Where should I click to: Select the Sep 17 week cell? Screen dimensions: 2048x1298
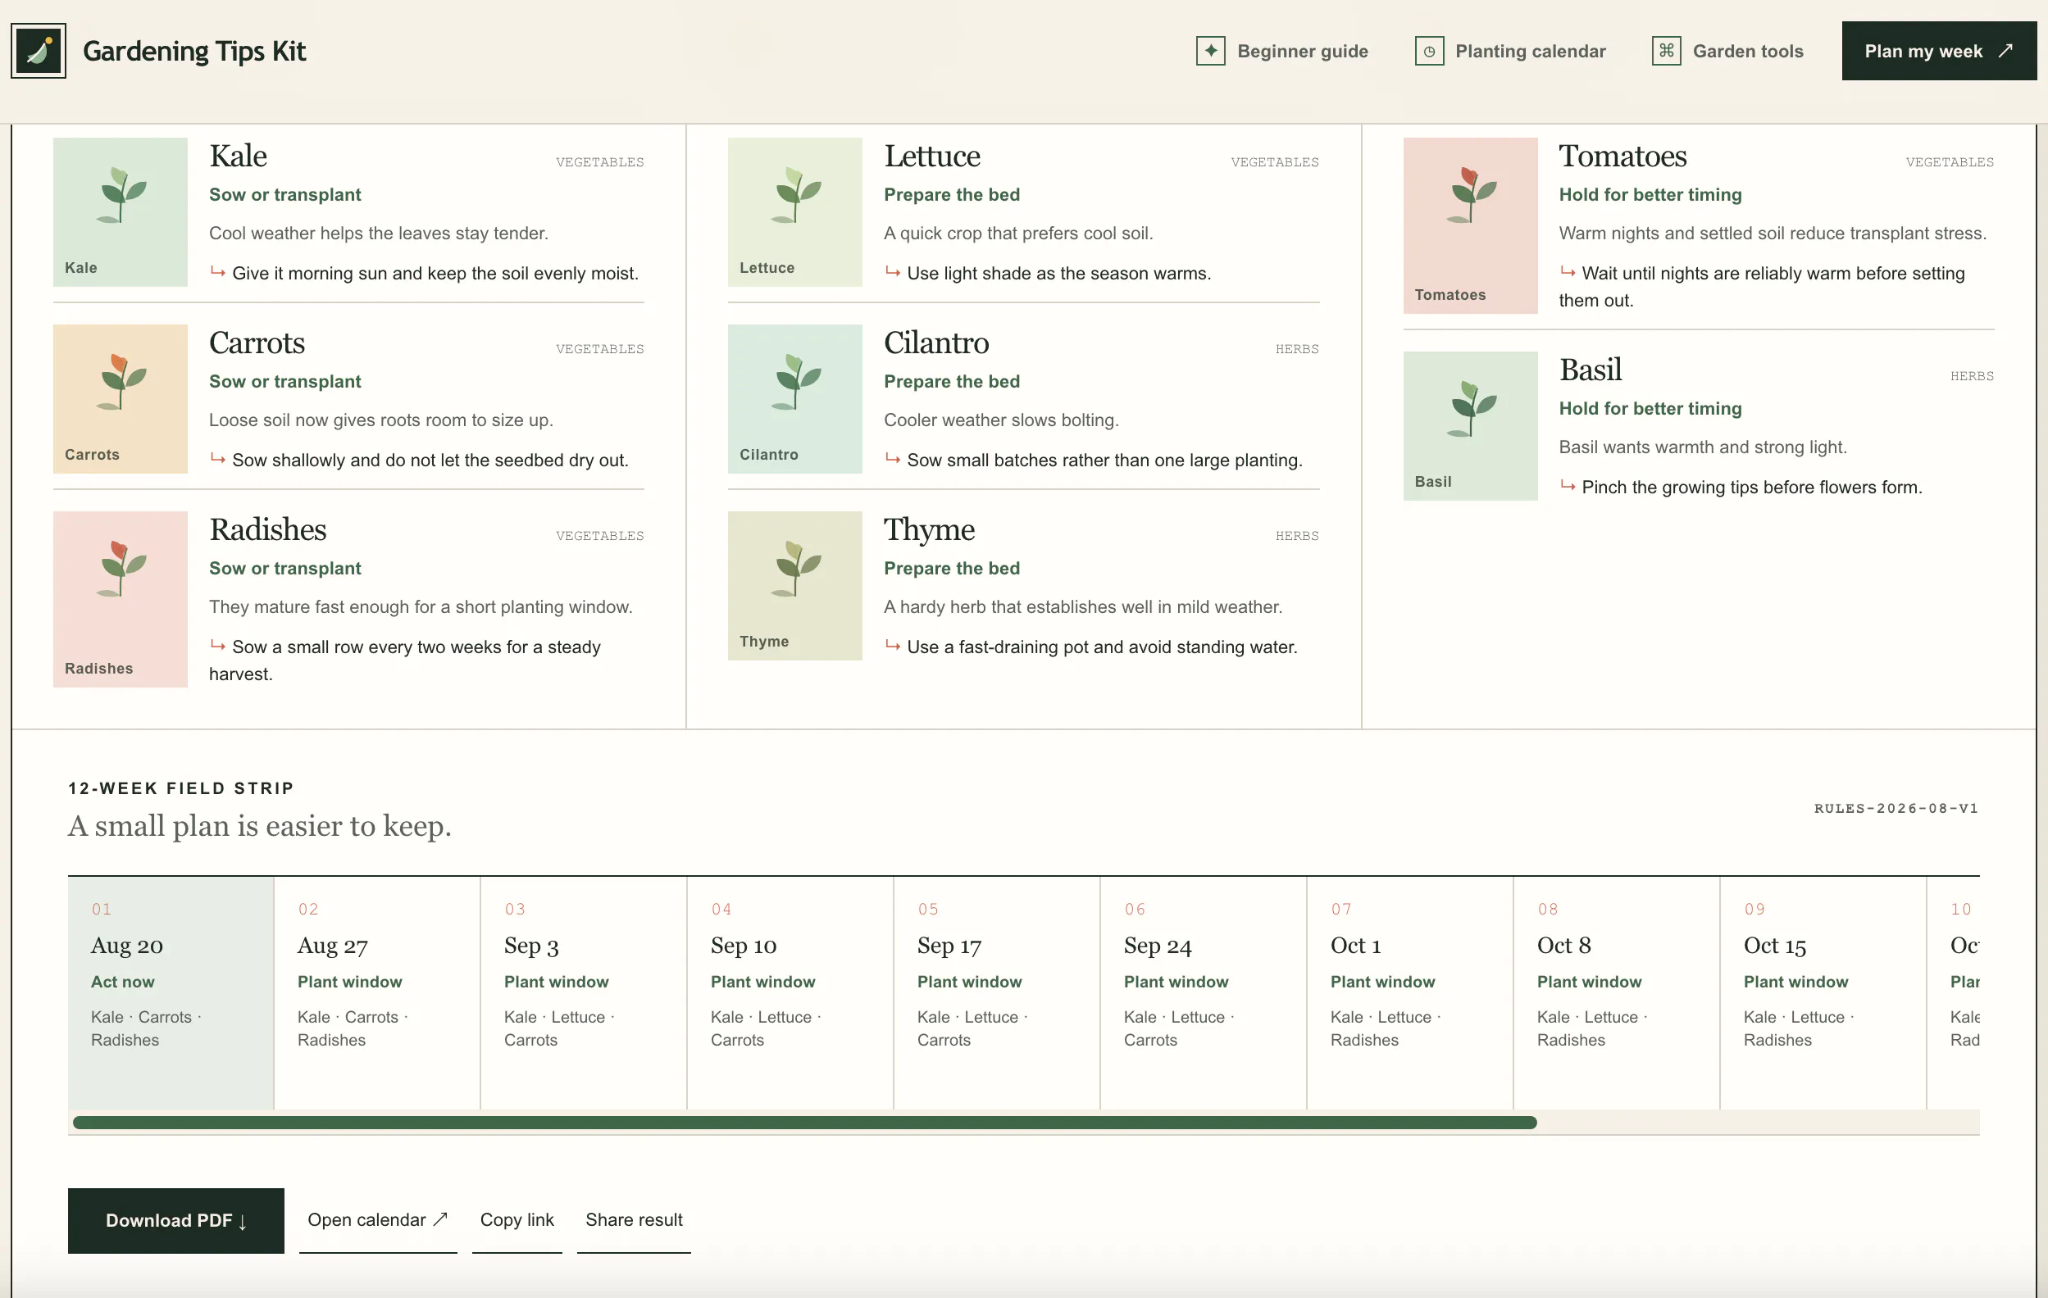[x=998, y=993]
